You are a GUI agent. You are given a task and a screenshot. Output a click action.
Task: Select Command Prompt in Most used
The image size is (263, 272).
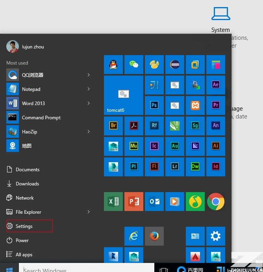coord(41,118)
